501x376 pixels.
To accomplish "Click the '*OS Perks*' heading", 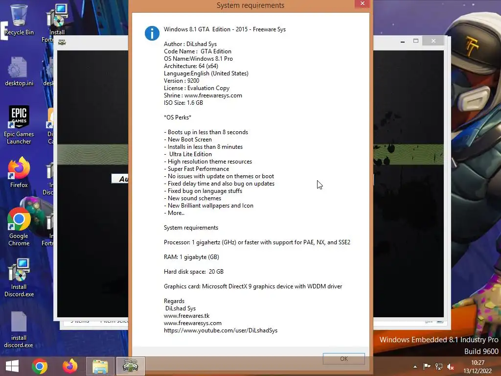I will [x=177, y=117].
